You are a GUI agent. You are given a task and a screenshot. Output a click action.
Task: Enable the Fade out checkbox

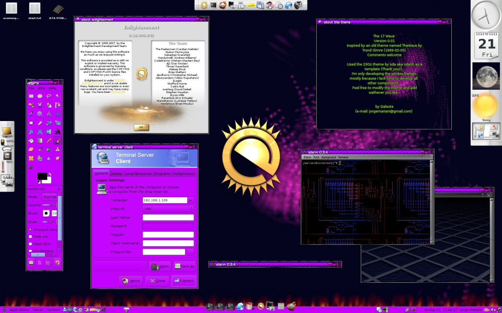pyautogui.click(x=30, y=236)
